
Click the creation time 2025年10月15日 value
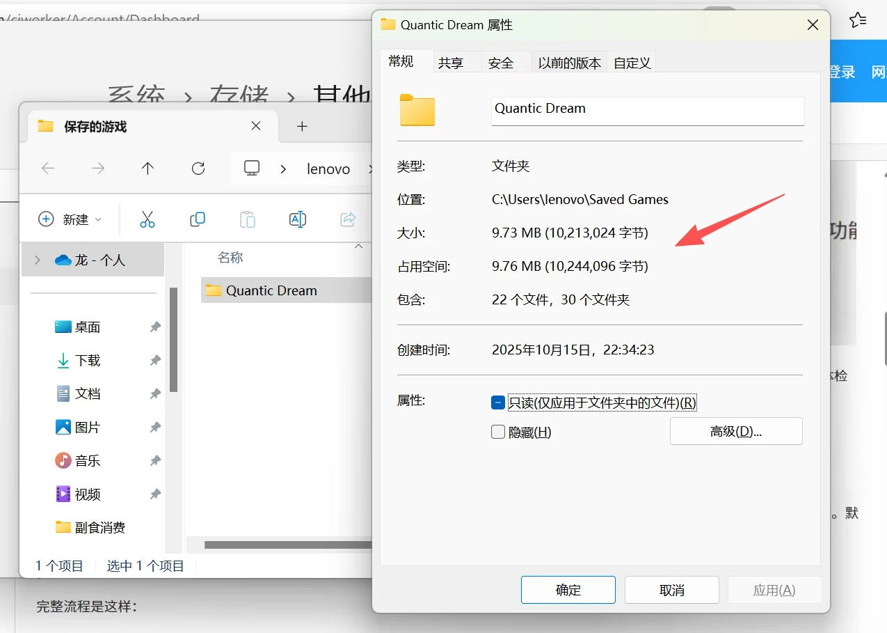point(573,350)
